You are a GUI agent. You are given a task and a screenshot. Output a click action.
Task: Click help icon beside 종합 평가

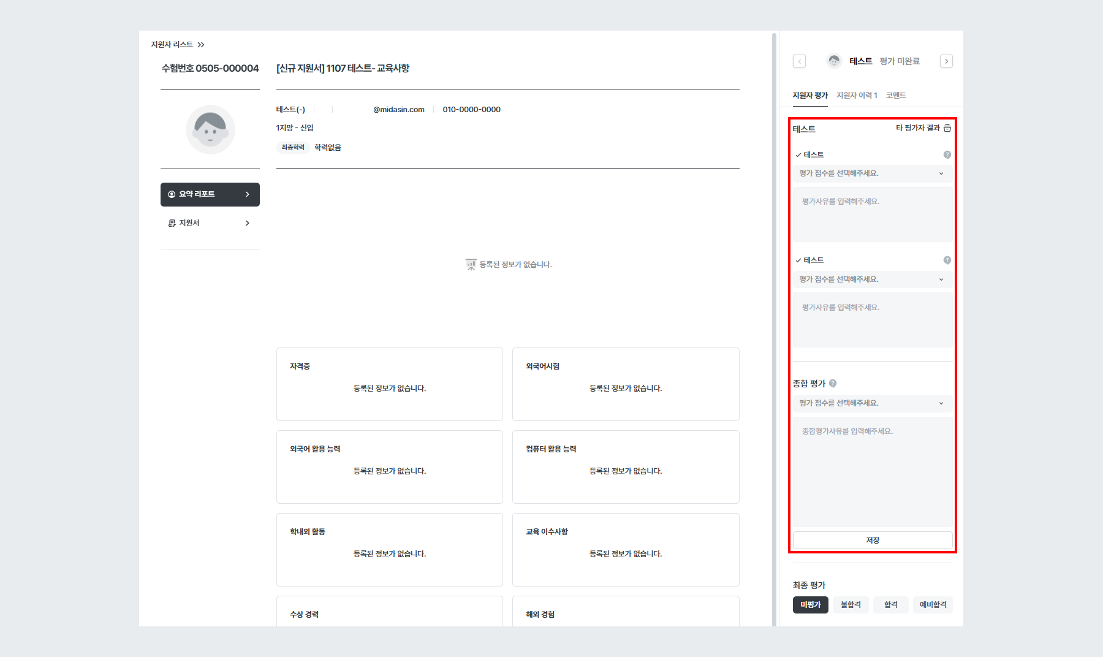pyautogui.click(x=833, y=384)
